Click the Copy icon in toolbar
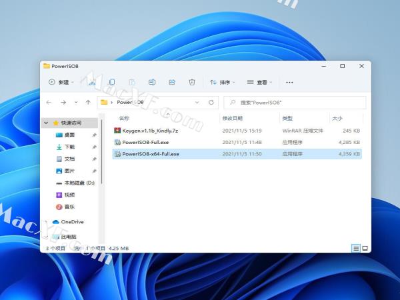This screenshot has width=400, height=300. click(112, 82)
